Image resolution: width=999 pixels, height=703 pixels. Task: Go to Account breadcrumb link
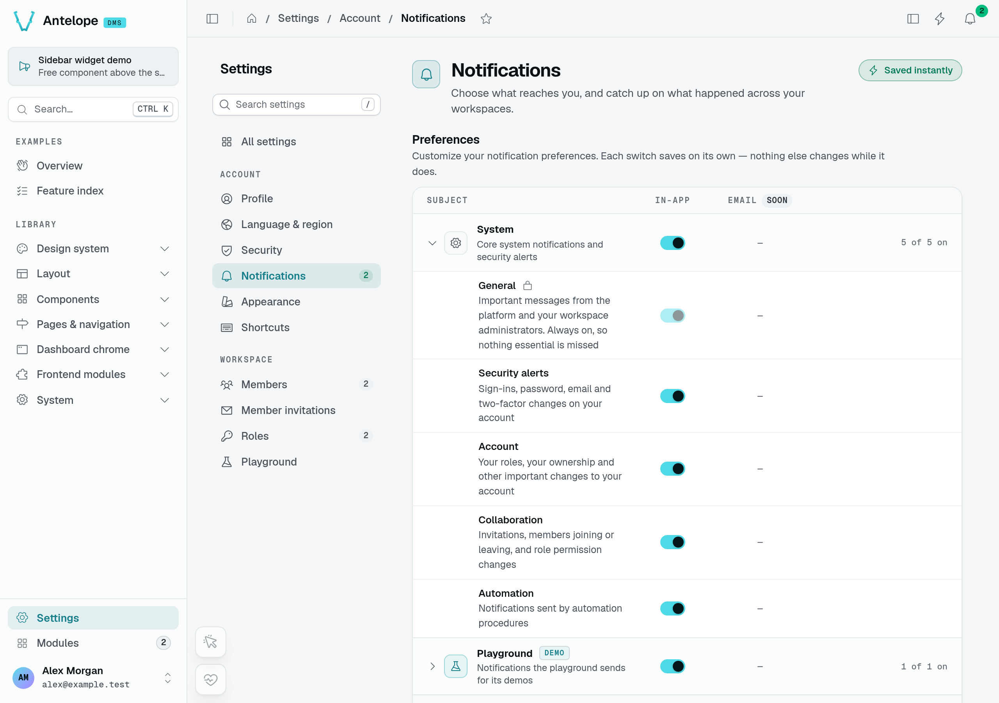pyautogui.click(x=359, y=18)
